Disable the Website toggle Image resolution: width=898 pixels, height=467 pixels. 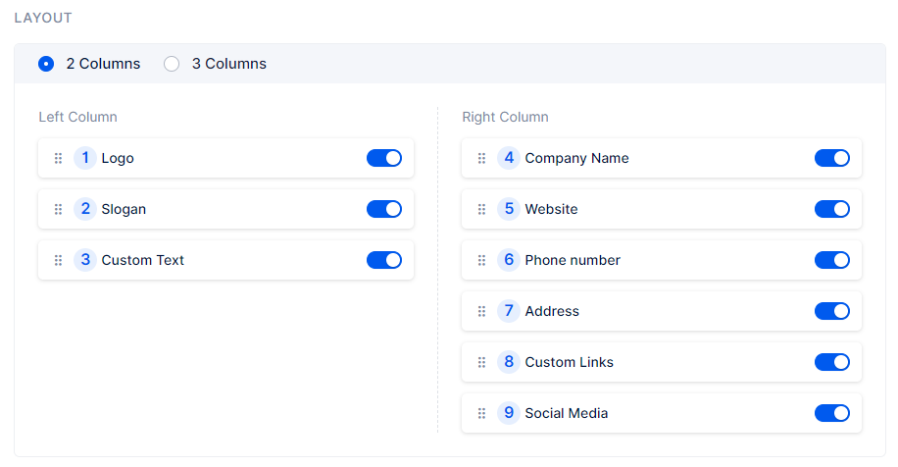(x=832, y=209)
